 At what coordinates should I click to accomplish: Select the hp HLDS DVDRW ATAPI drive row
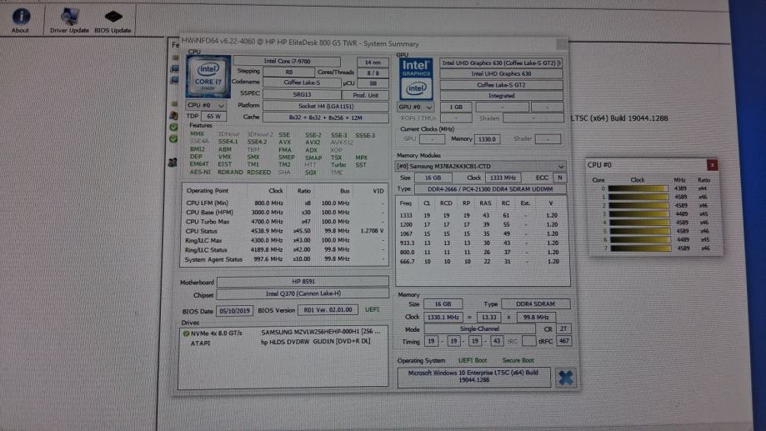click(283, 342)
